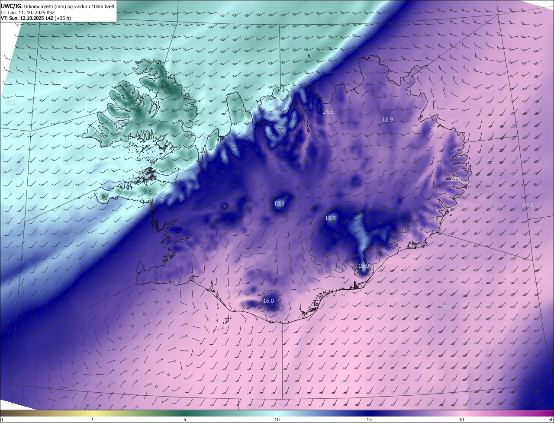This screenshot has width=554, height=423.
Task: Click the pink colorbar segment above tick 30
Action: point(461,413)
